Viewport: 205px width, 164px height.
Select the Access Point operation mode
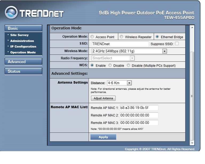tap(93, 37)
